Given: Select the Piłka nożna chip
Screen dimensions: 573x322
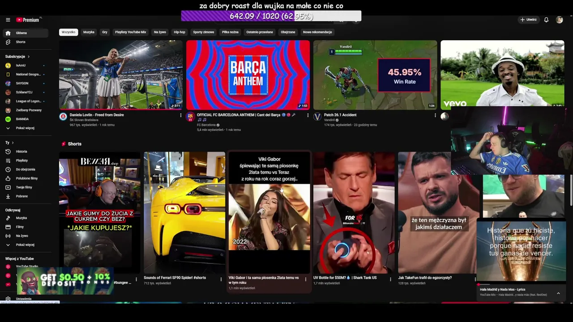Looking at the screenshot, I should [x=230, y=32].
